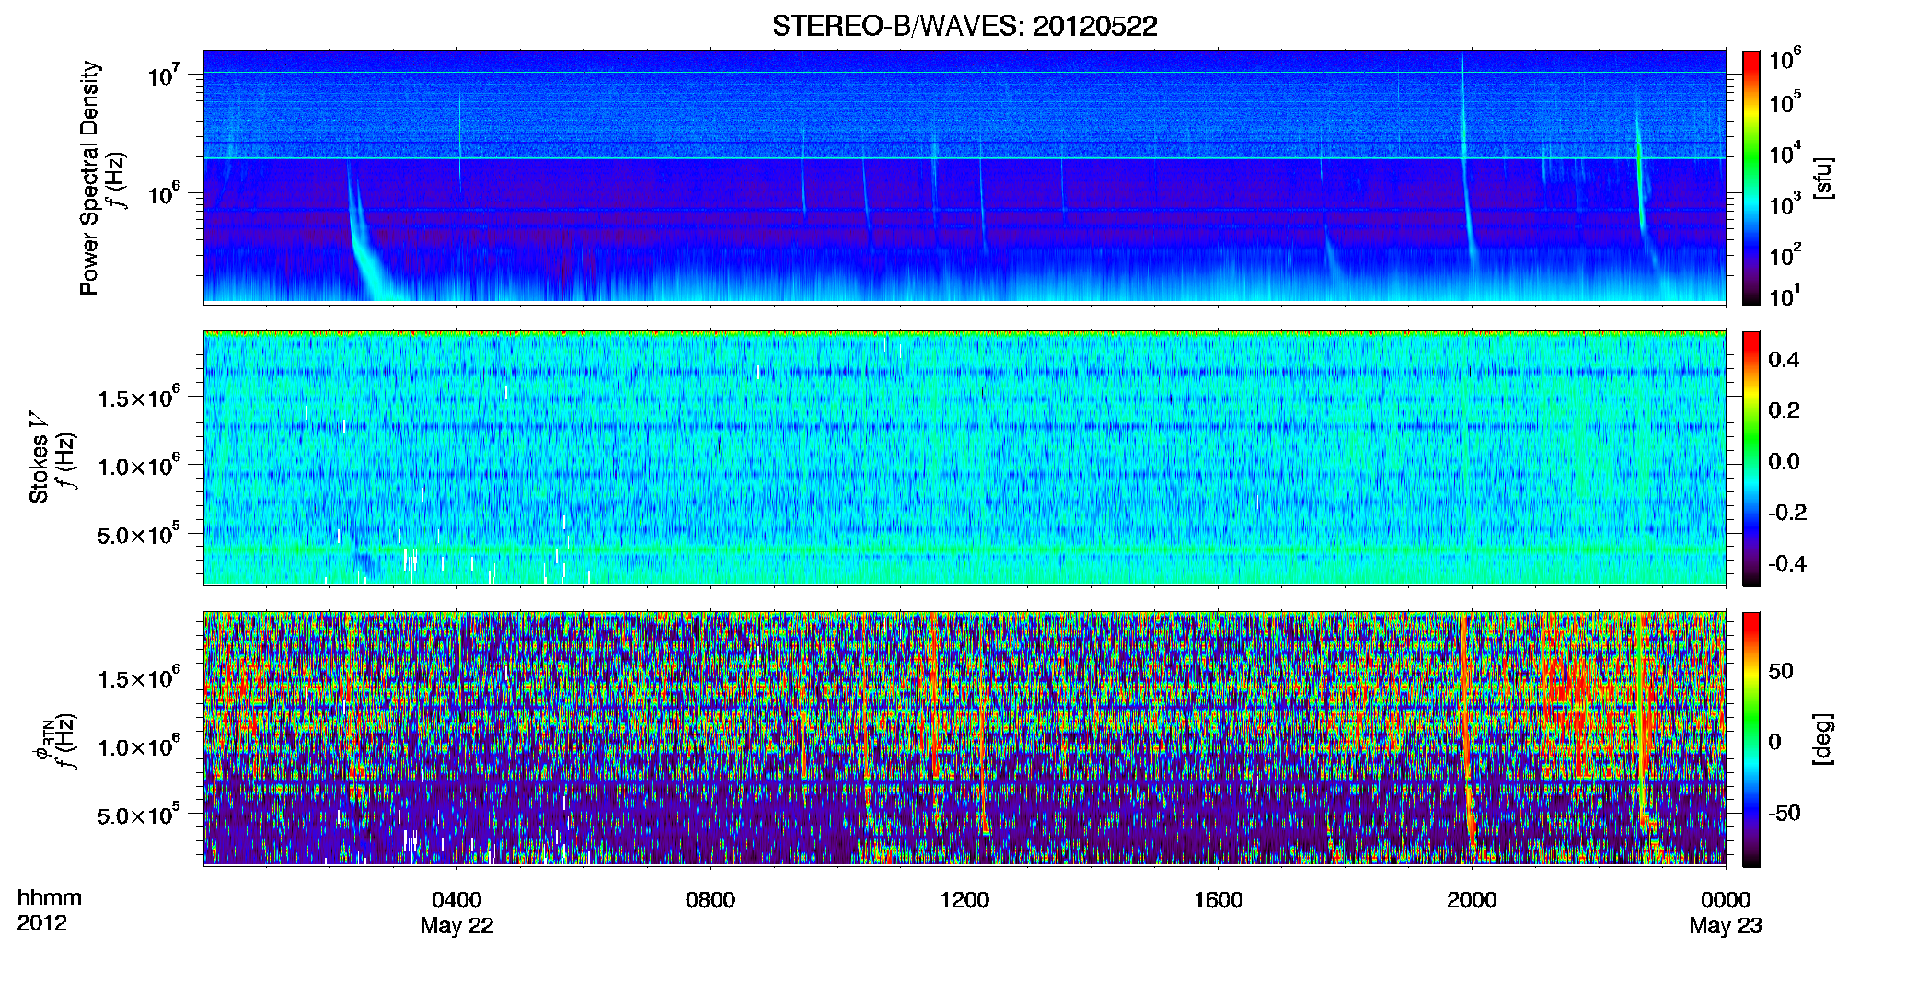
Task: Select the "Power Spectral Density" axis label
Action: pos(89,178)
